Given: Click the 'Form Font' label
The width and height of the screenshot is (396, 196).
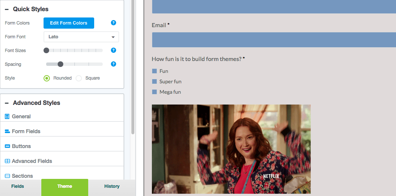Looking at the screenshot, I should (x=15, y=37).
